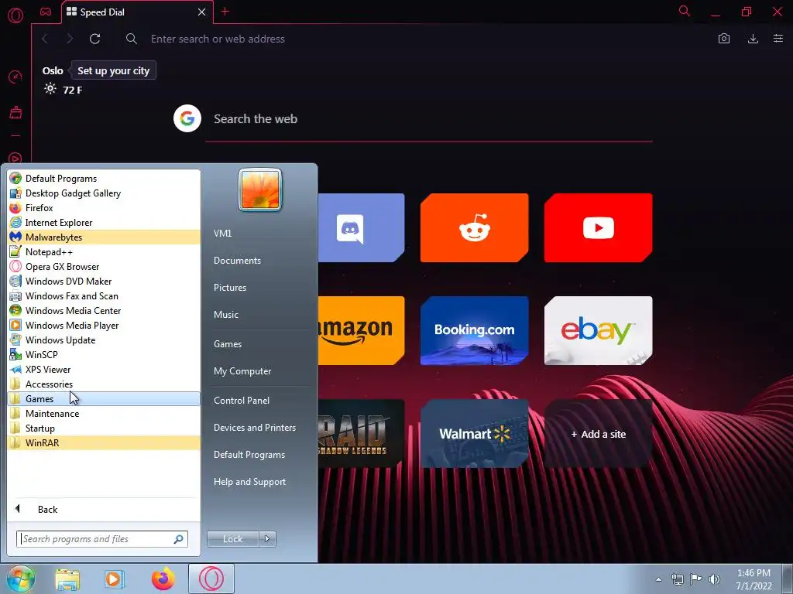793x594 pixels.
Task: Open Discord speed dial tile
Action: click(361, 228)
